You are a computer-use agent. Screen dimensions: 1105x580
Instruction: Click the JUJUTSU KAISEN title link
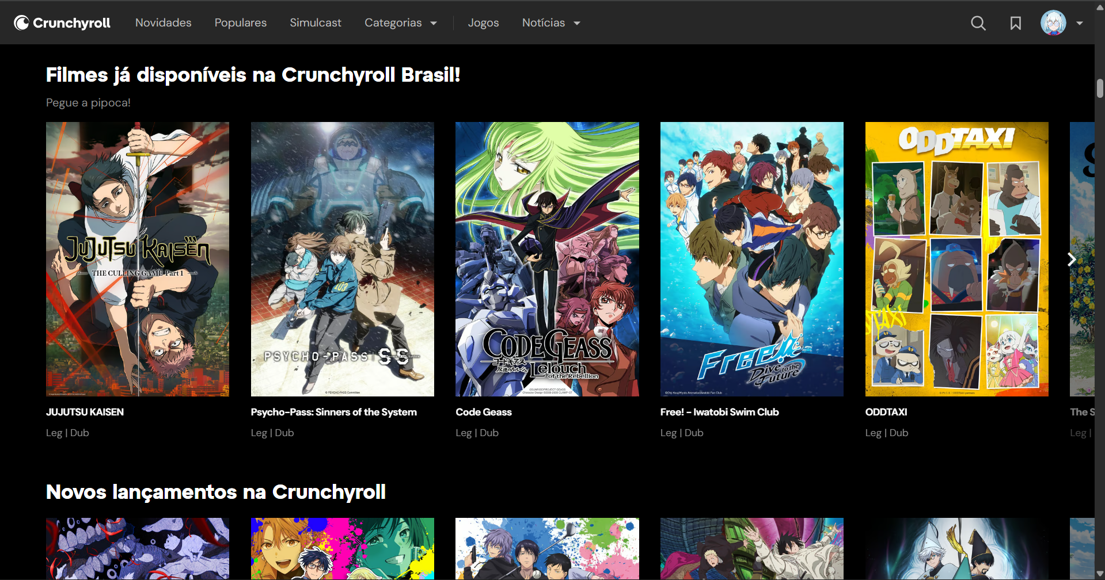click(85, 412)
